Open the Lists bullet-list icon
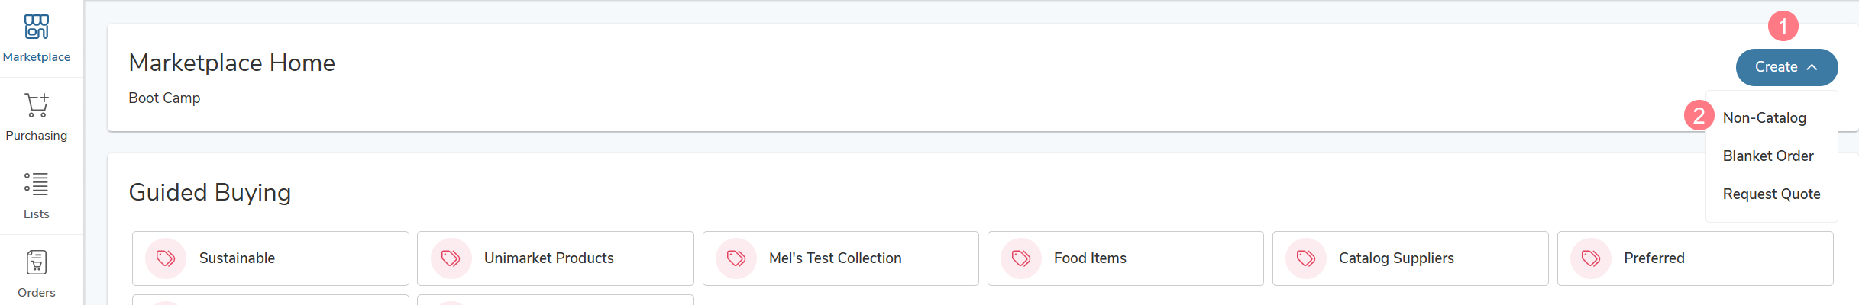This screenshot has width=1859, height=305. (37, 184)
